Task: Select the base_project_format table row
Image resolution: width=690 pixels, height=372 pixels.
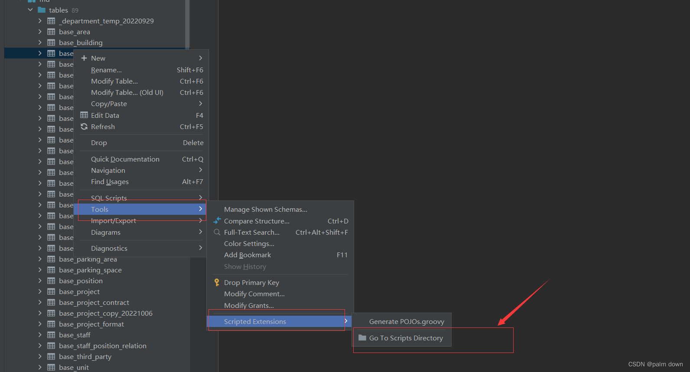Action: tap(97, 324)
